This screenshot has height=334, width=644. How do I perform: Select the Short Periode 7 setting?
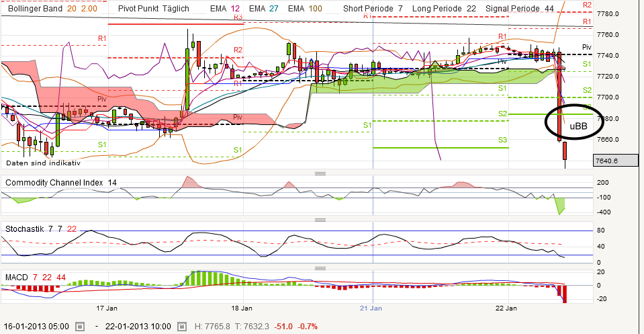pyautogui.click(x=373, y=8)
